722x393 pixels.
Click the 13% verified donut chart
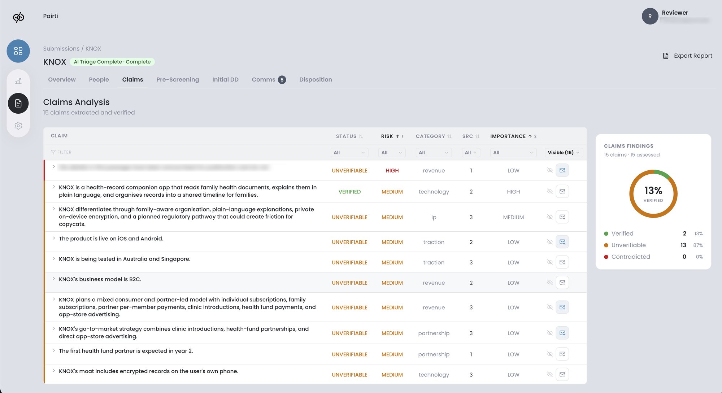coord(653,194)
